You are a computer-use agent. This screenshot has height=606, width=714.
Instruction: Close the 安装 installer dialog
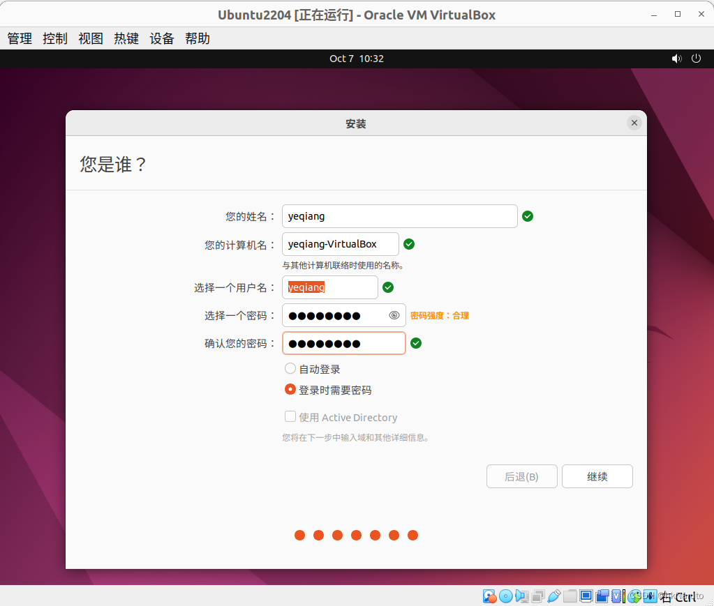[634, 123]
